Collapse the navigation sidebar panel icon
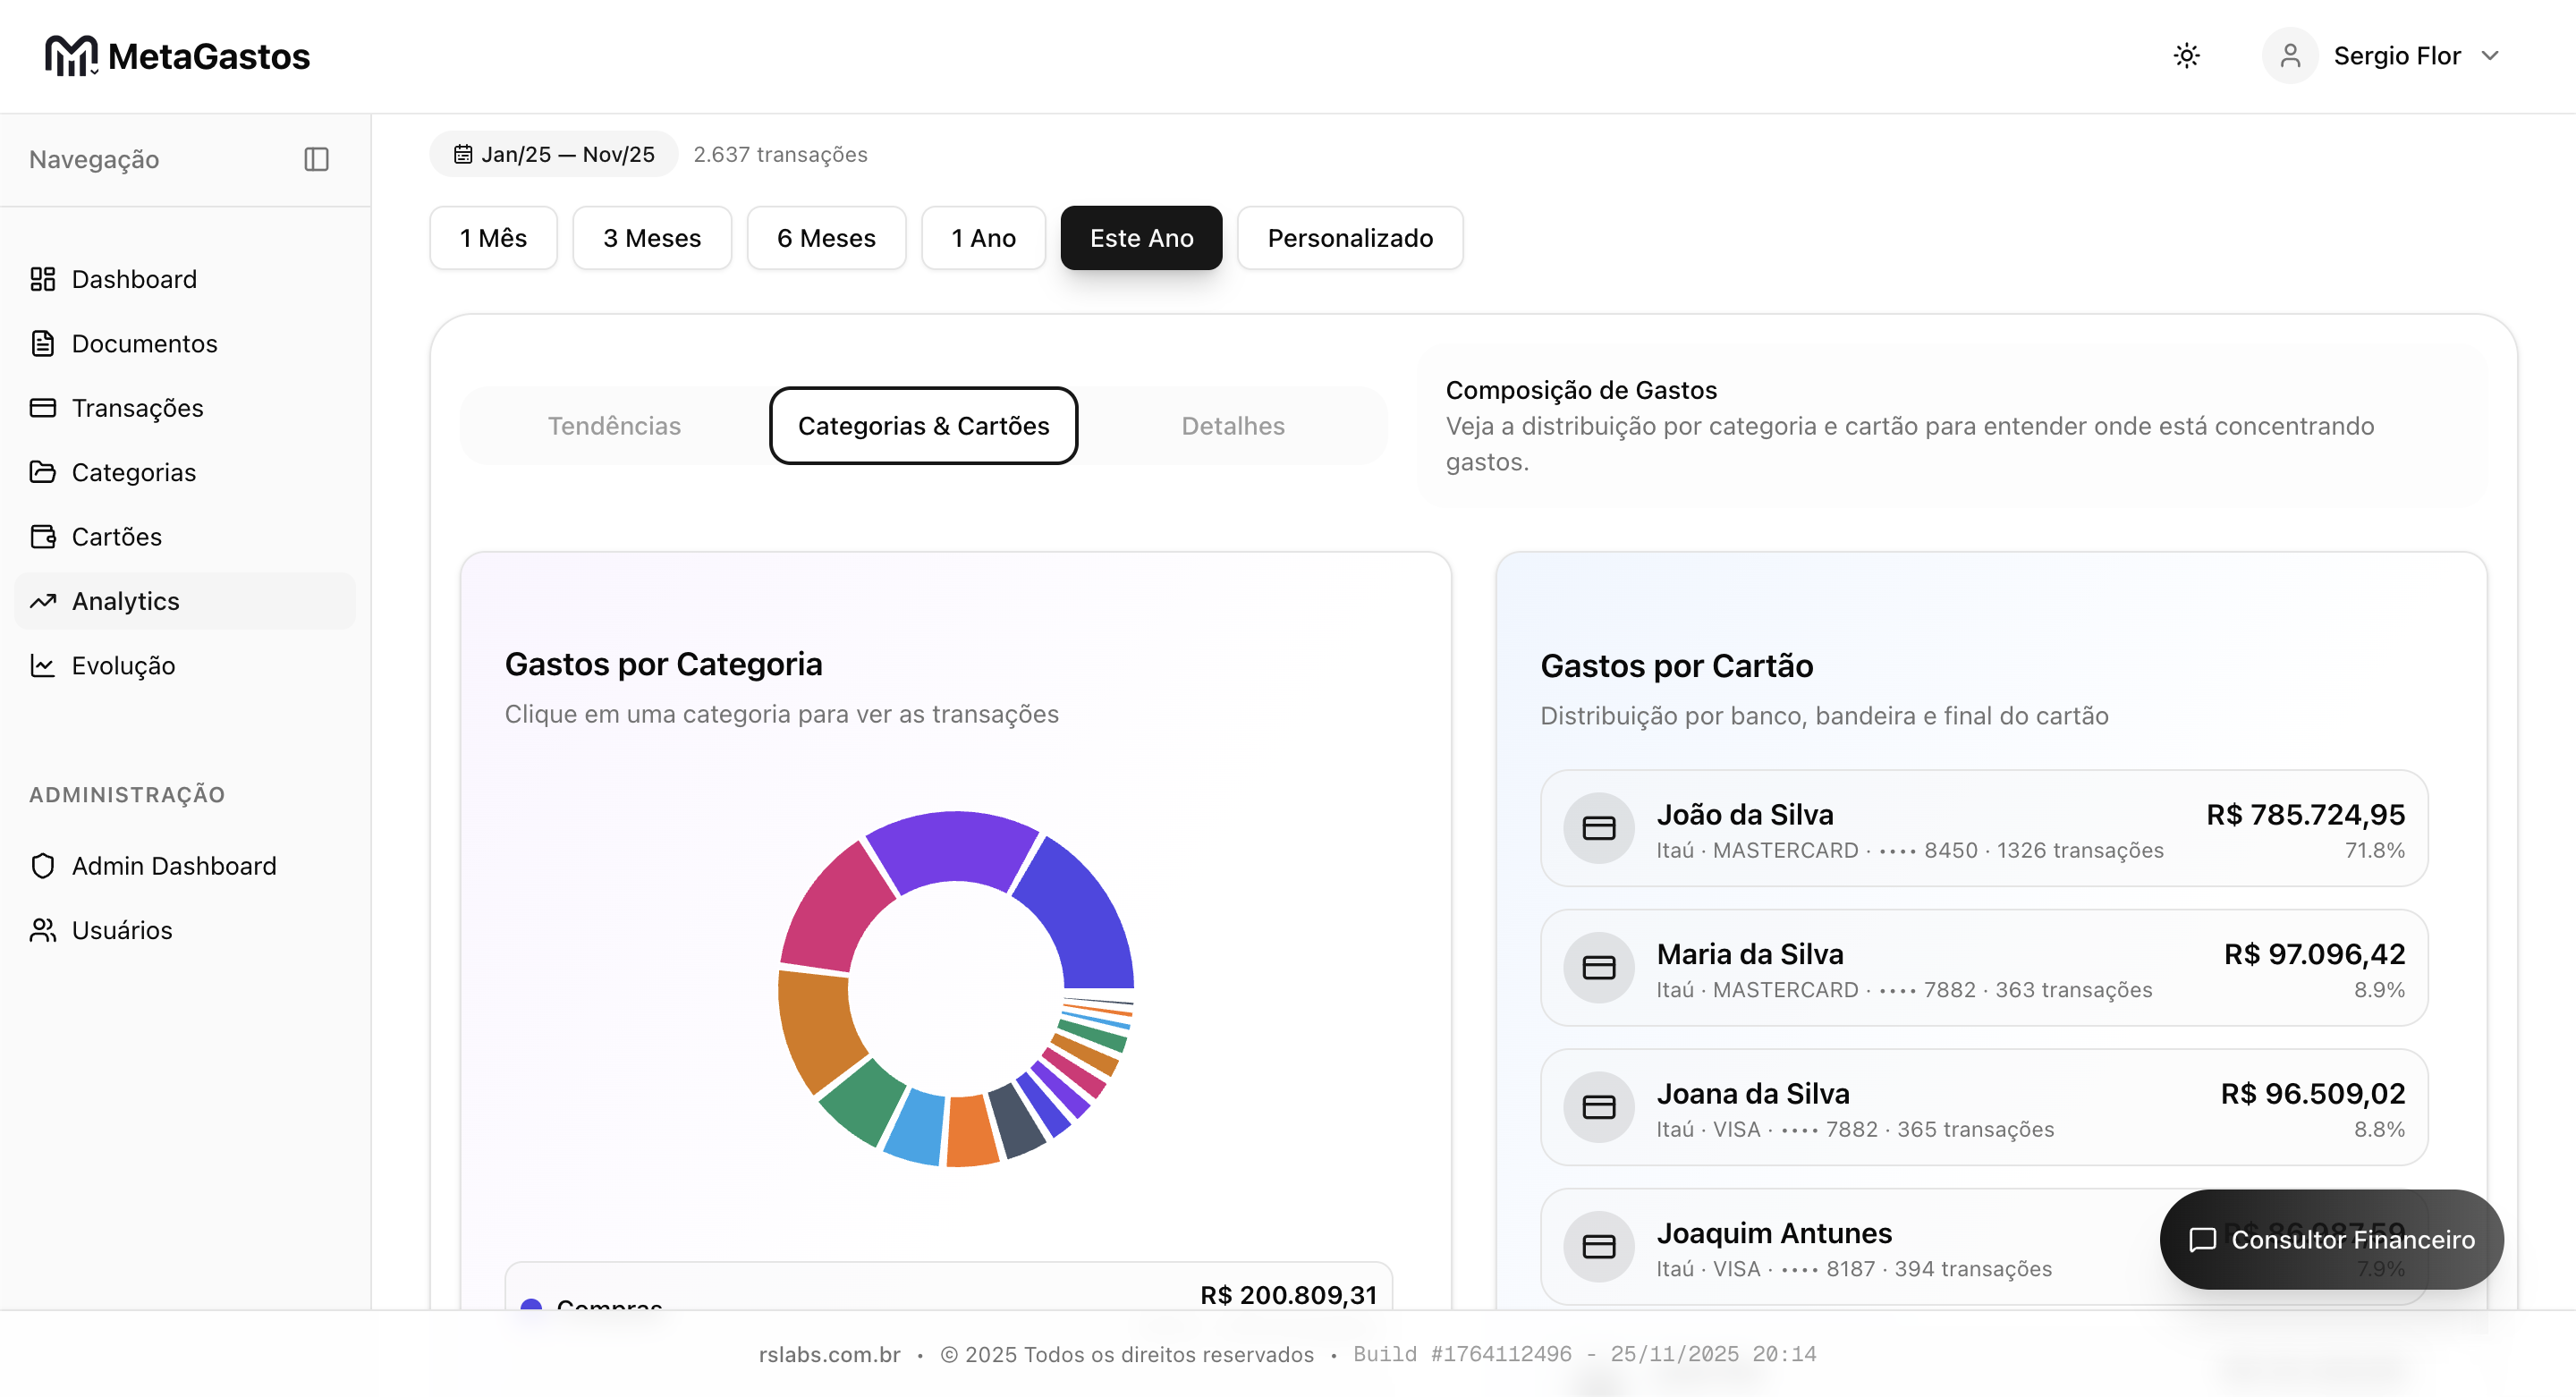 (x=316, y=159)
